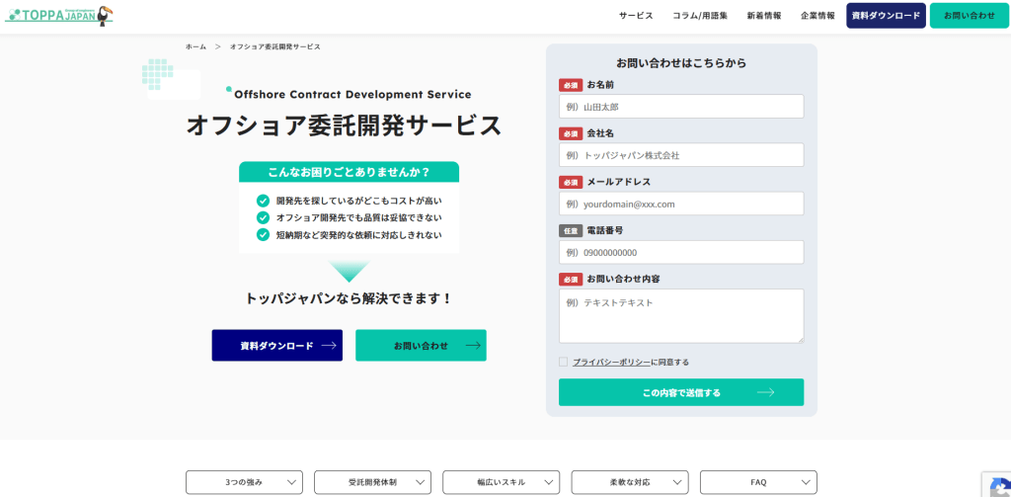Click arrow icon on この内容で送信する button

click(765, 392)
